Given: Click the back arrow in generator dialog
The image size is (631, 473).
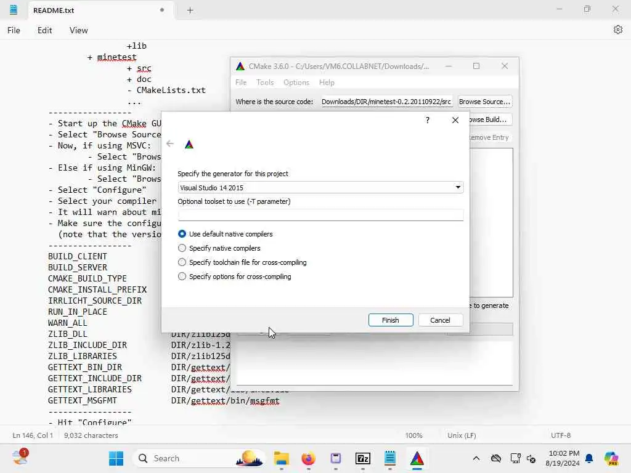Looking at the screenshot, I should [x=170, y=144].
